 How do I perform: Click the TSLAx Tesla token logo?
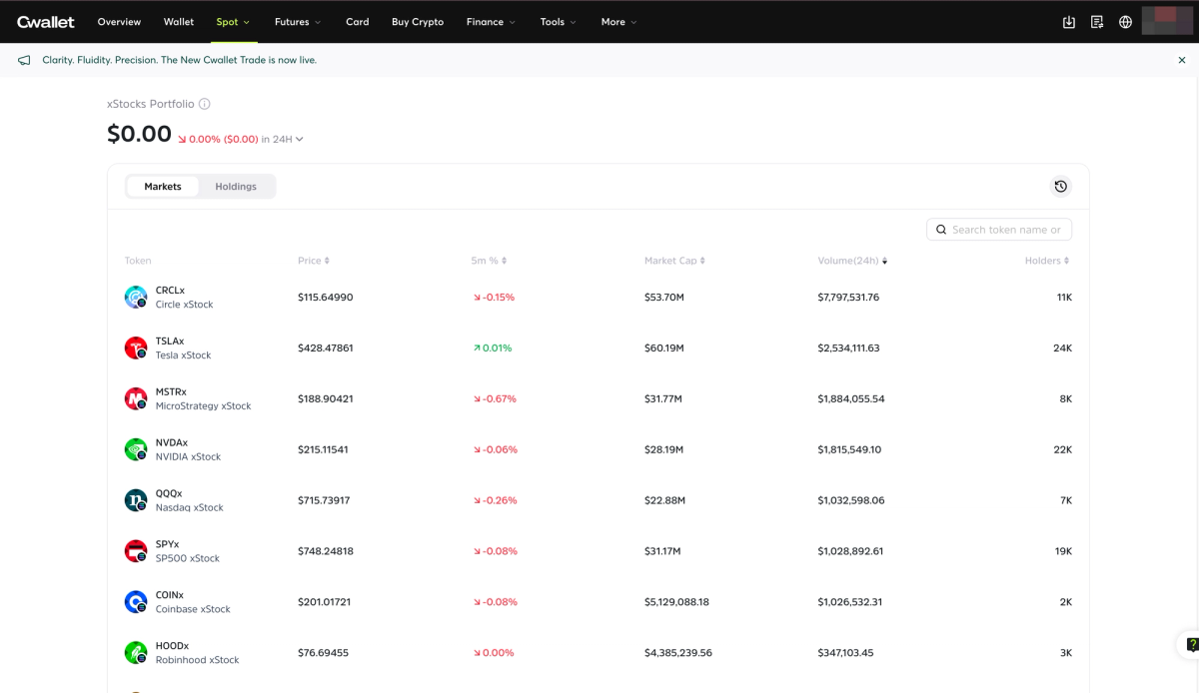pos(136,348)
